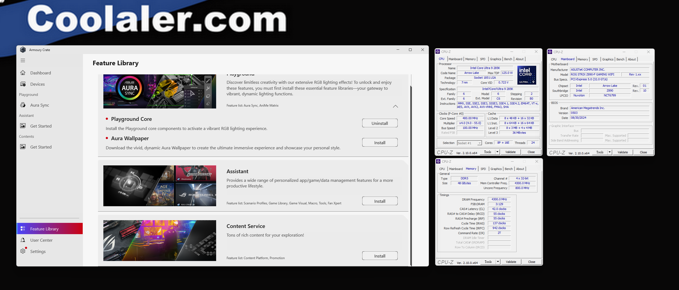Click the Core Speed 400.00 MHz value
Image resolution: width=679 pixels, height=290 pixels.
click(x=470, y=118)
